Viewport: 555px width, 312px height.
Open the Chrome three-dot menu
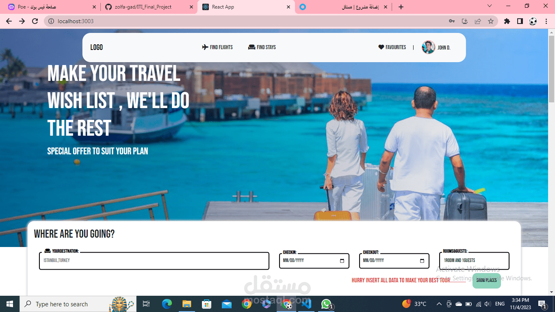(x=546, y=21)
